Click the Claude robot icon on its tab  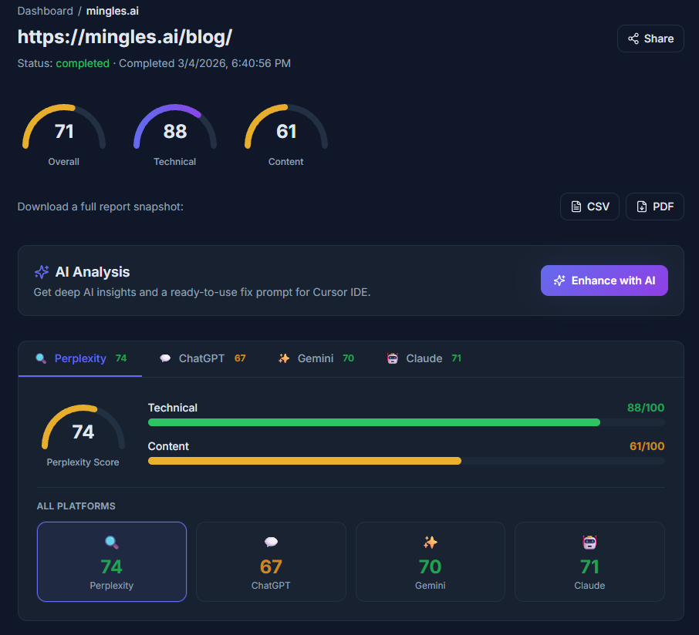[x=393, y=358]
